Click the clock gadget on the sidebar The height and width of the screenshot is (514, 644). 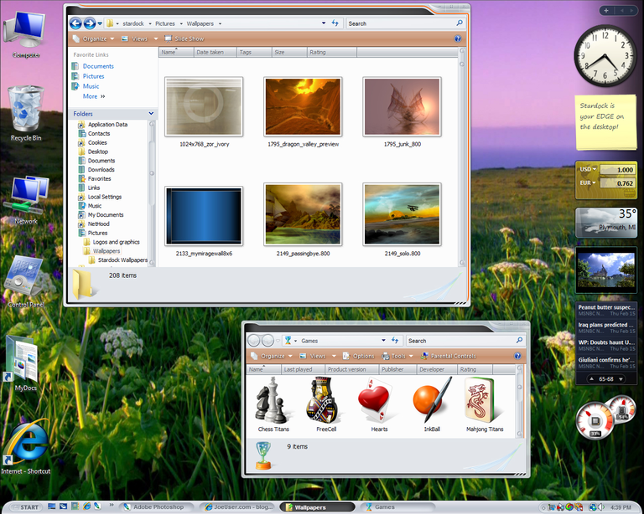pyautogui.click(x=605, y=56)
